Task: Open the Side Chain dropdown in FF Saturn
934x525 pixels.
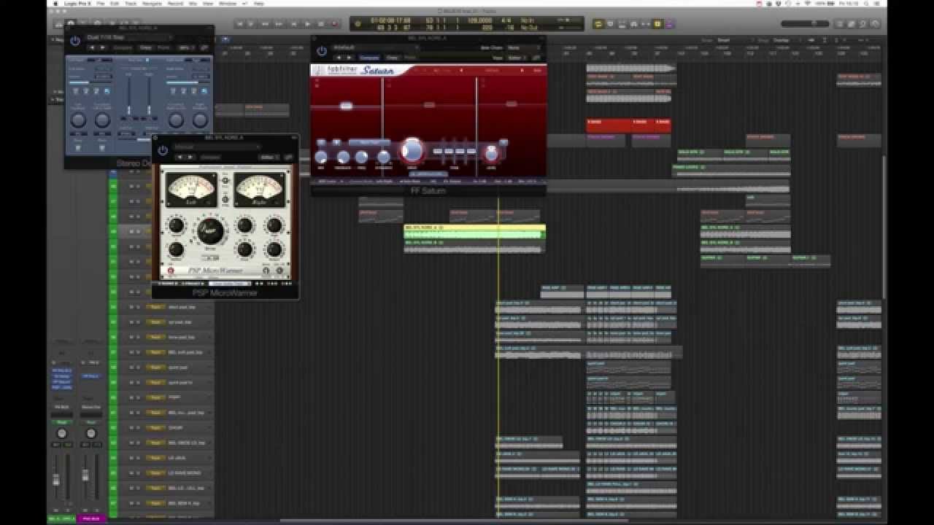Action: tap(523, 47)
